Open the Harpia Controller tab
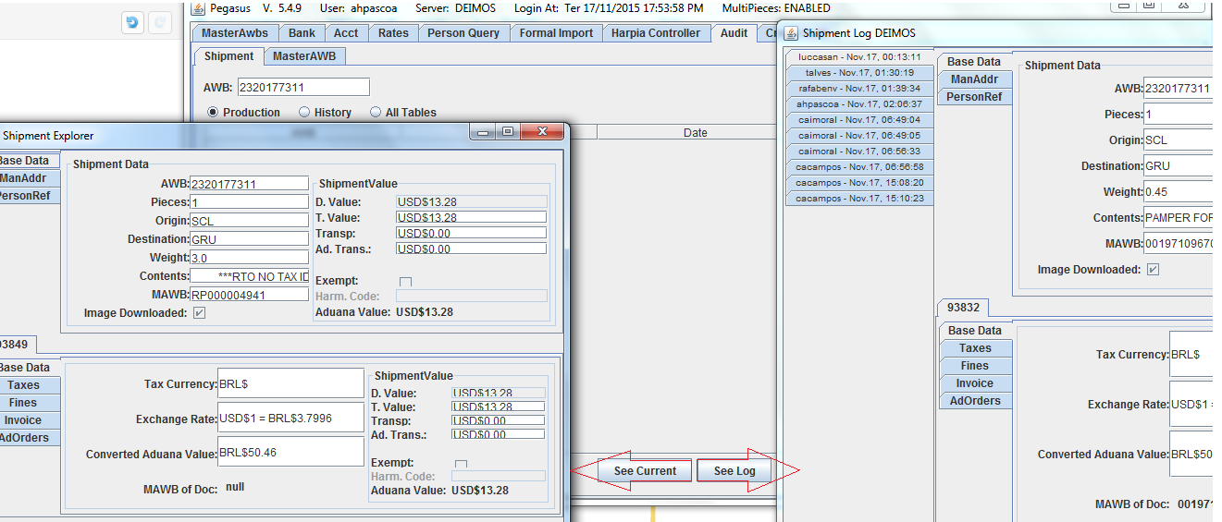Image resolution: width=1222 pixels, height=522 pixels. coord(656,33)
